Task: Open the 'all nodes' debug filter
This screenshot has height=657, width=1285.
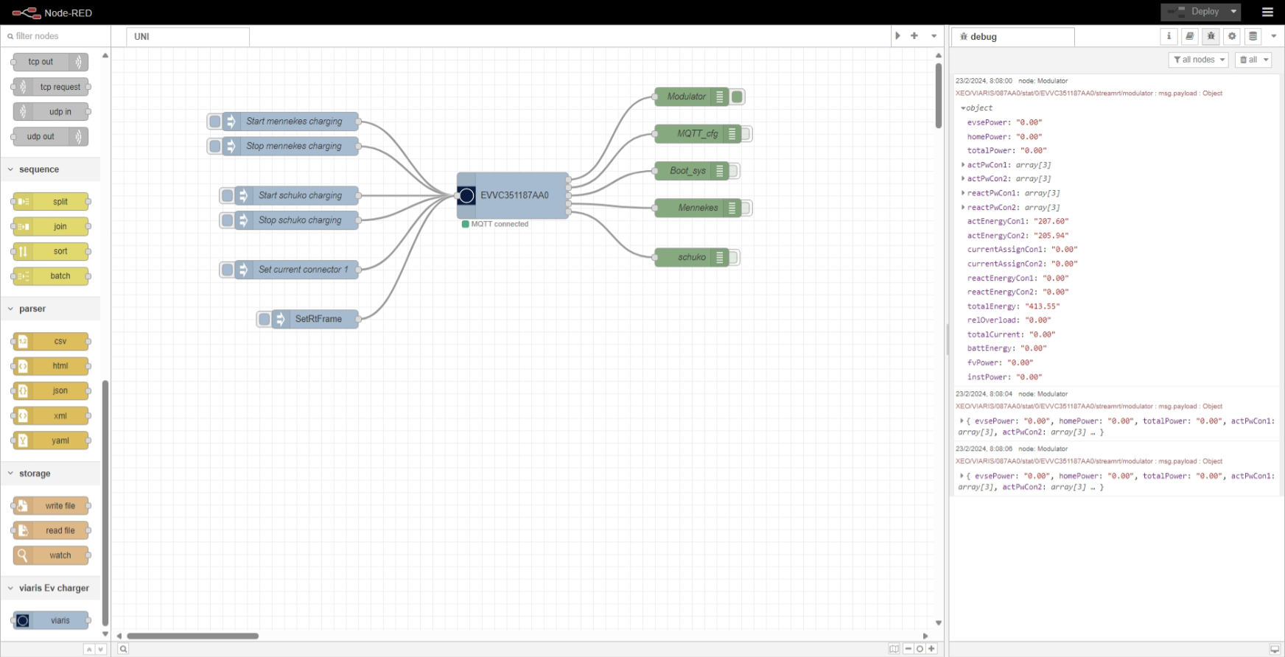Action: pos(1198,60)
